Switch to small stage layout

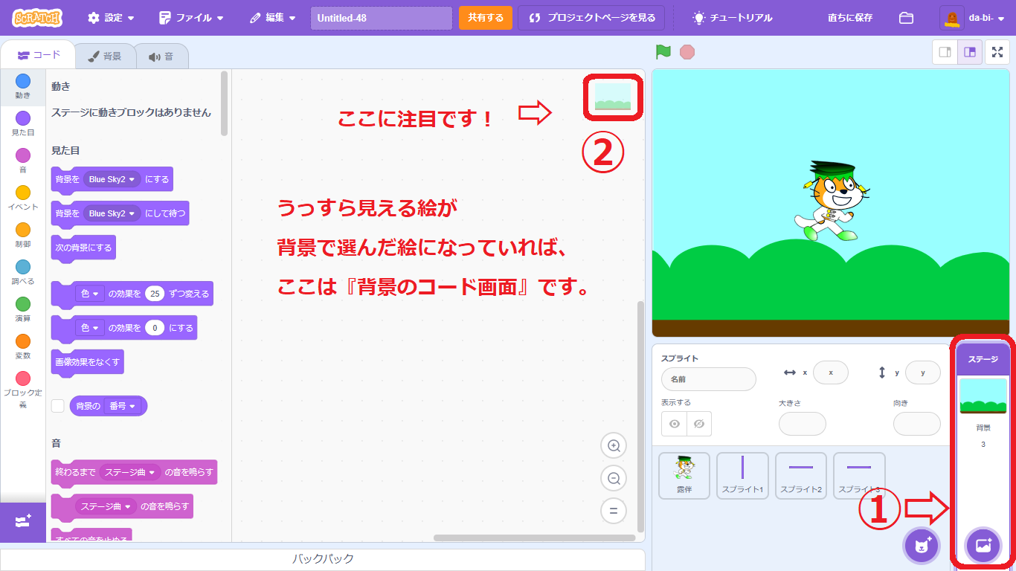(x=945, y=52)
